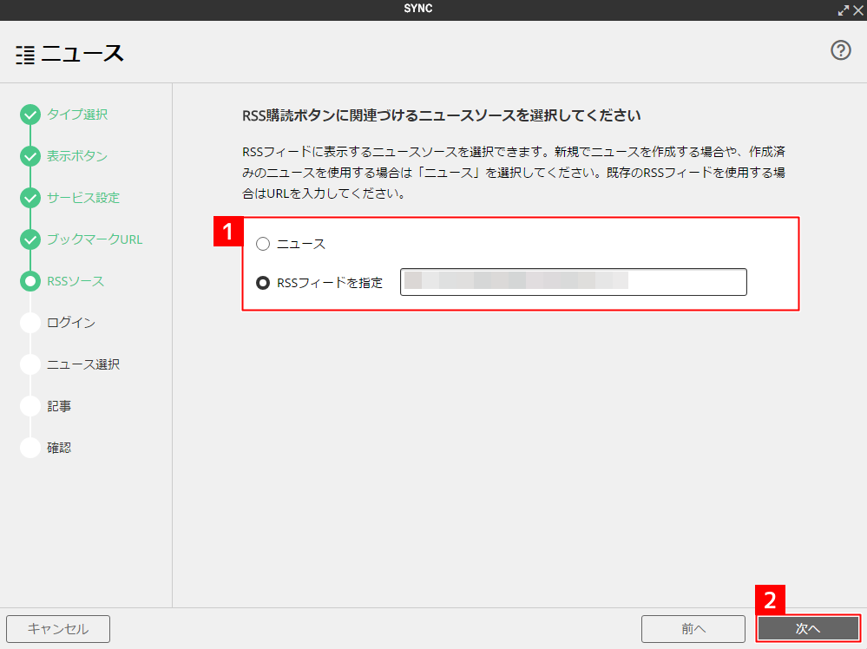Click the RSS feed URL input field
This screenshot has height=649, width=867.
click(574, 282)
